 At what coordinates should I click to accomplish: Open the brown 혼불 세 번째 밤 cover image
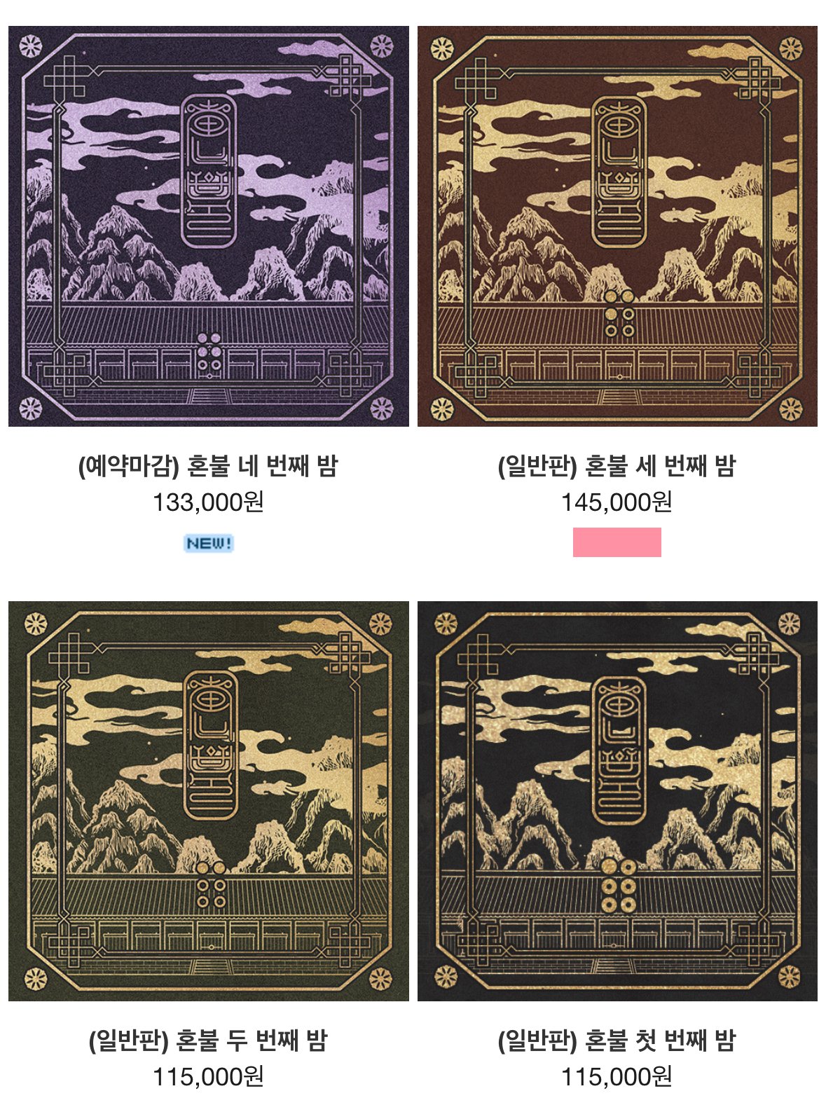point(617,226)
